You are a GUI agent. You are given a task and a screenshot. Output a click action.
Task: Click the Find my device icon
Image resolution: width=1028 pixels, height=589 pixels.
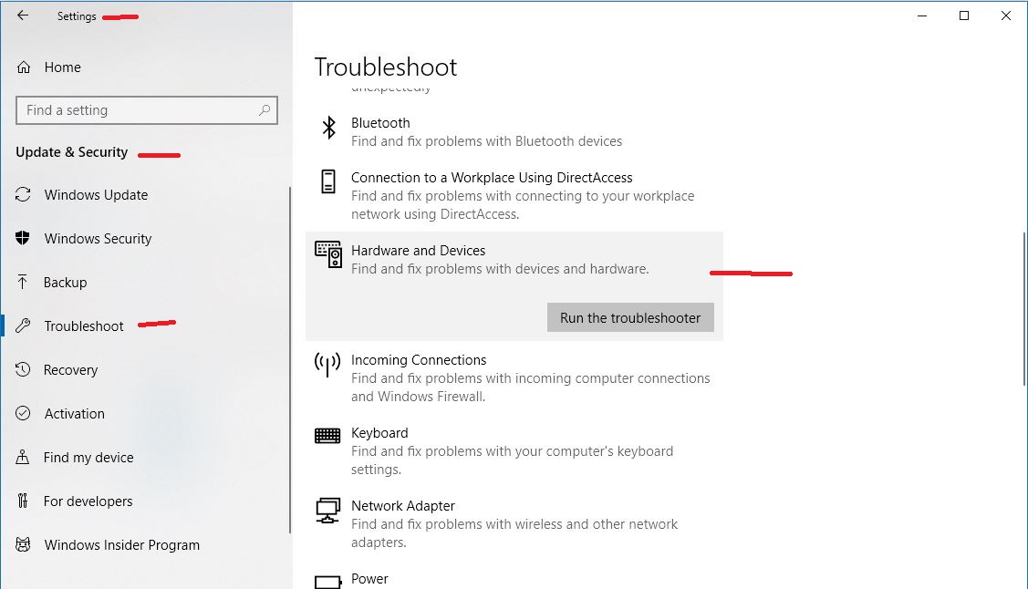(x=23, y=458)
